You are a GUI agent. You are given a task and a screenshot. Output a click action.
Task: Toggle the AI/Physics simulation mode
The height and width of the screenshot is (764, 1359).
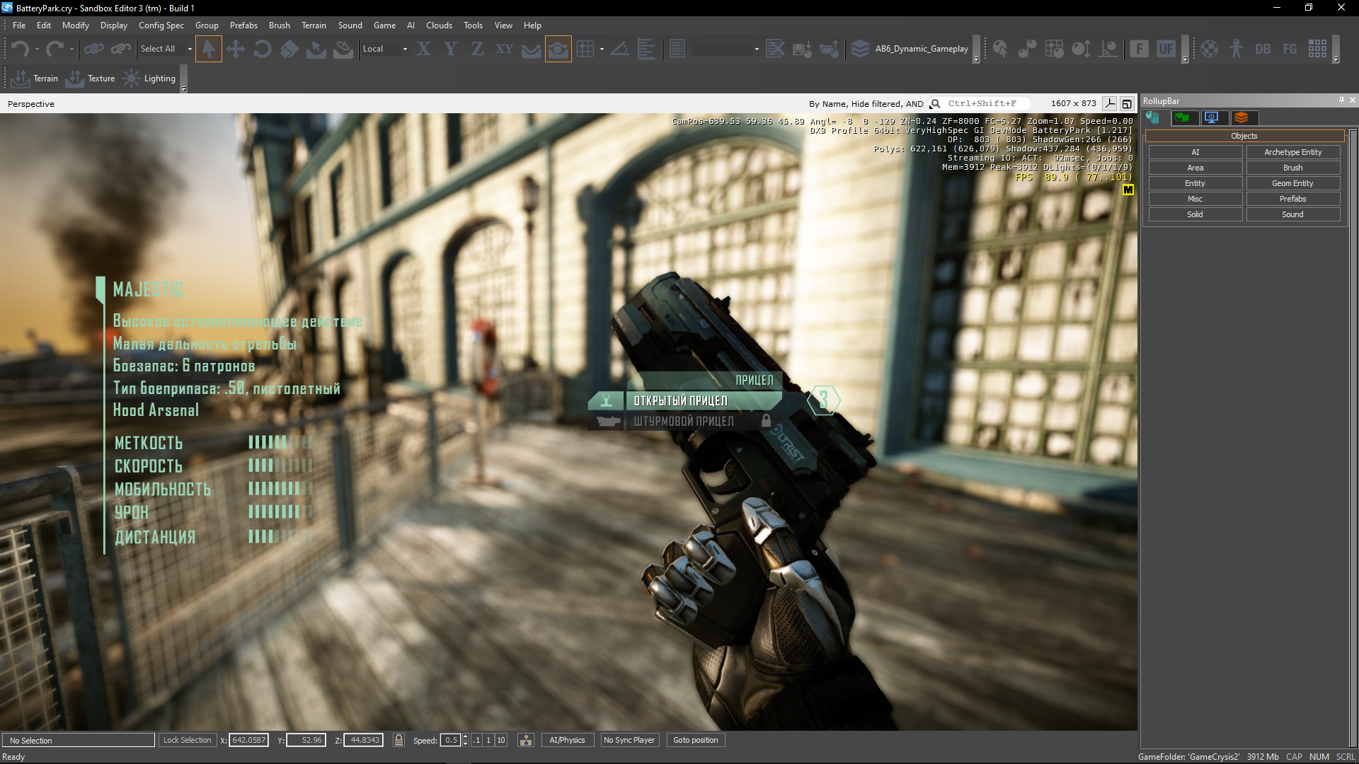(567, 740)
